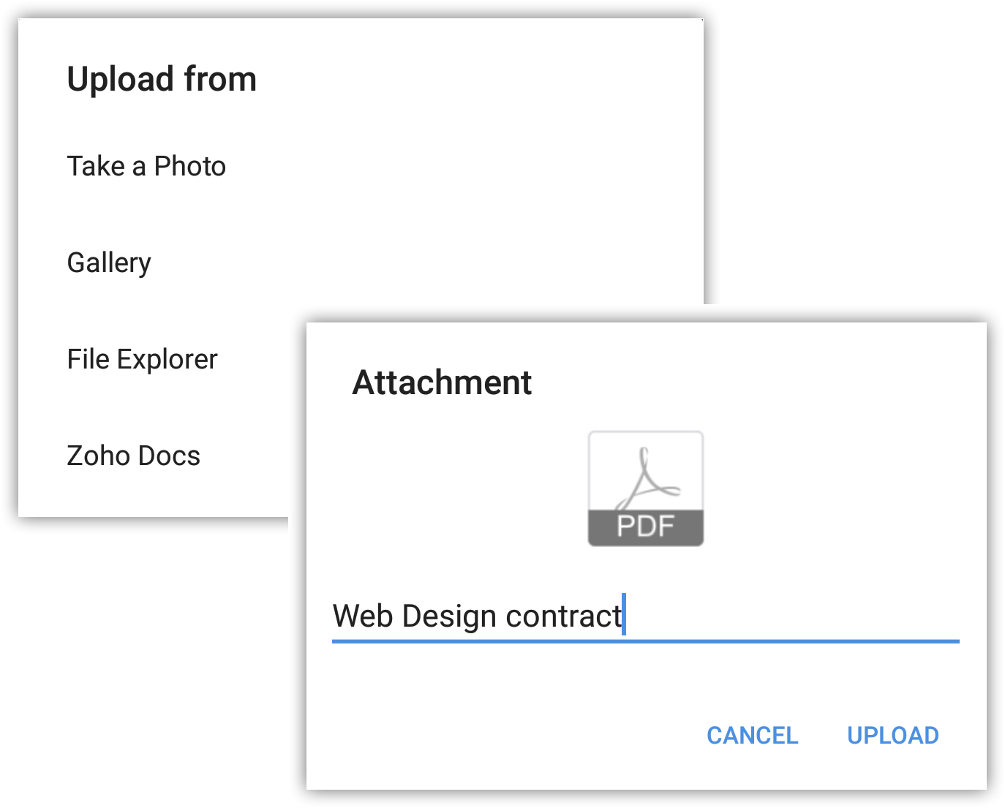Pick Zoho Docs as upload source
Viewport: 1005px width, 808px height.
[x=133, y=456]
